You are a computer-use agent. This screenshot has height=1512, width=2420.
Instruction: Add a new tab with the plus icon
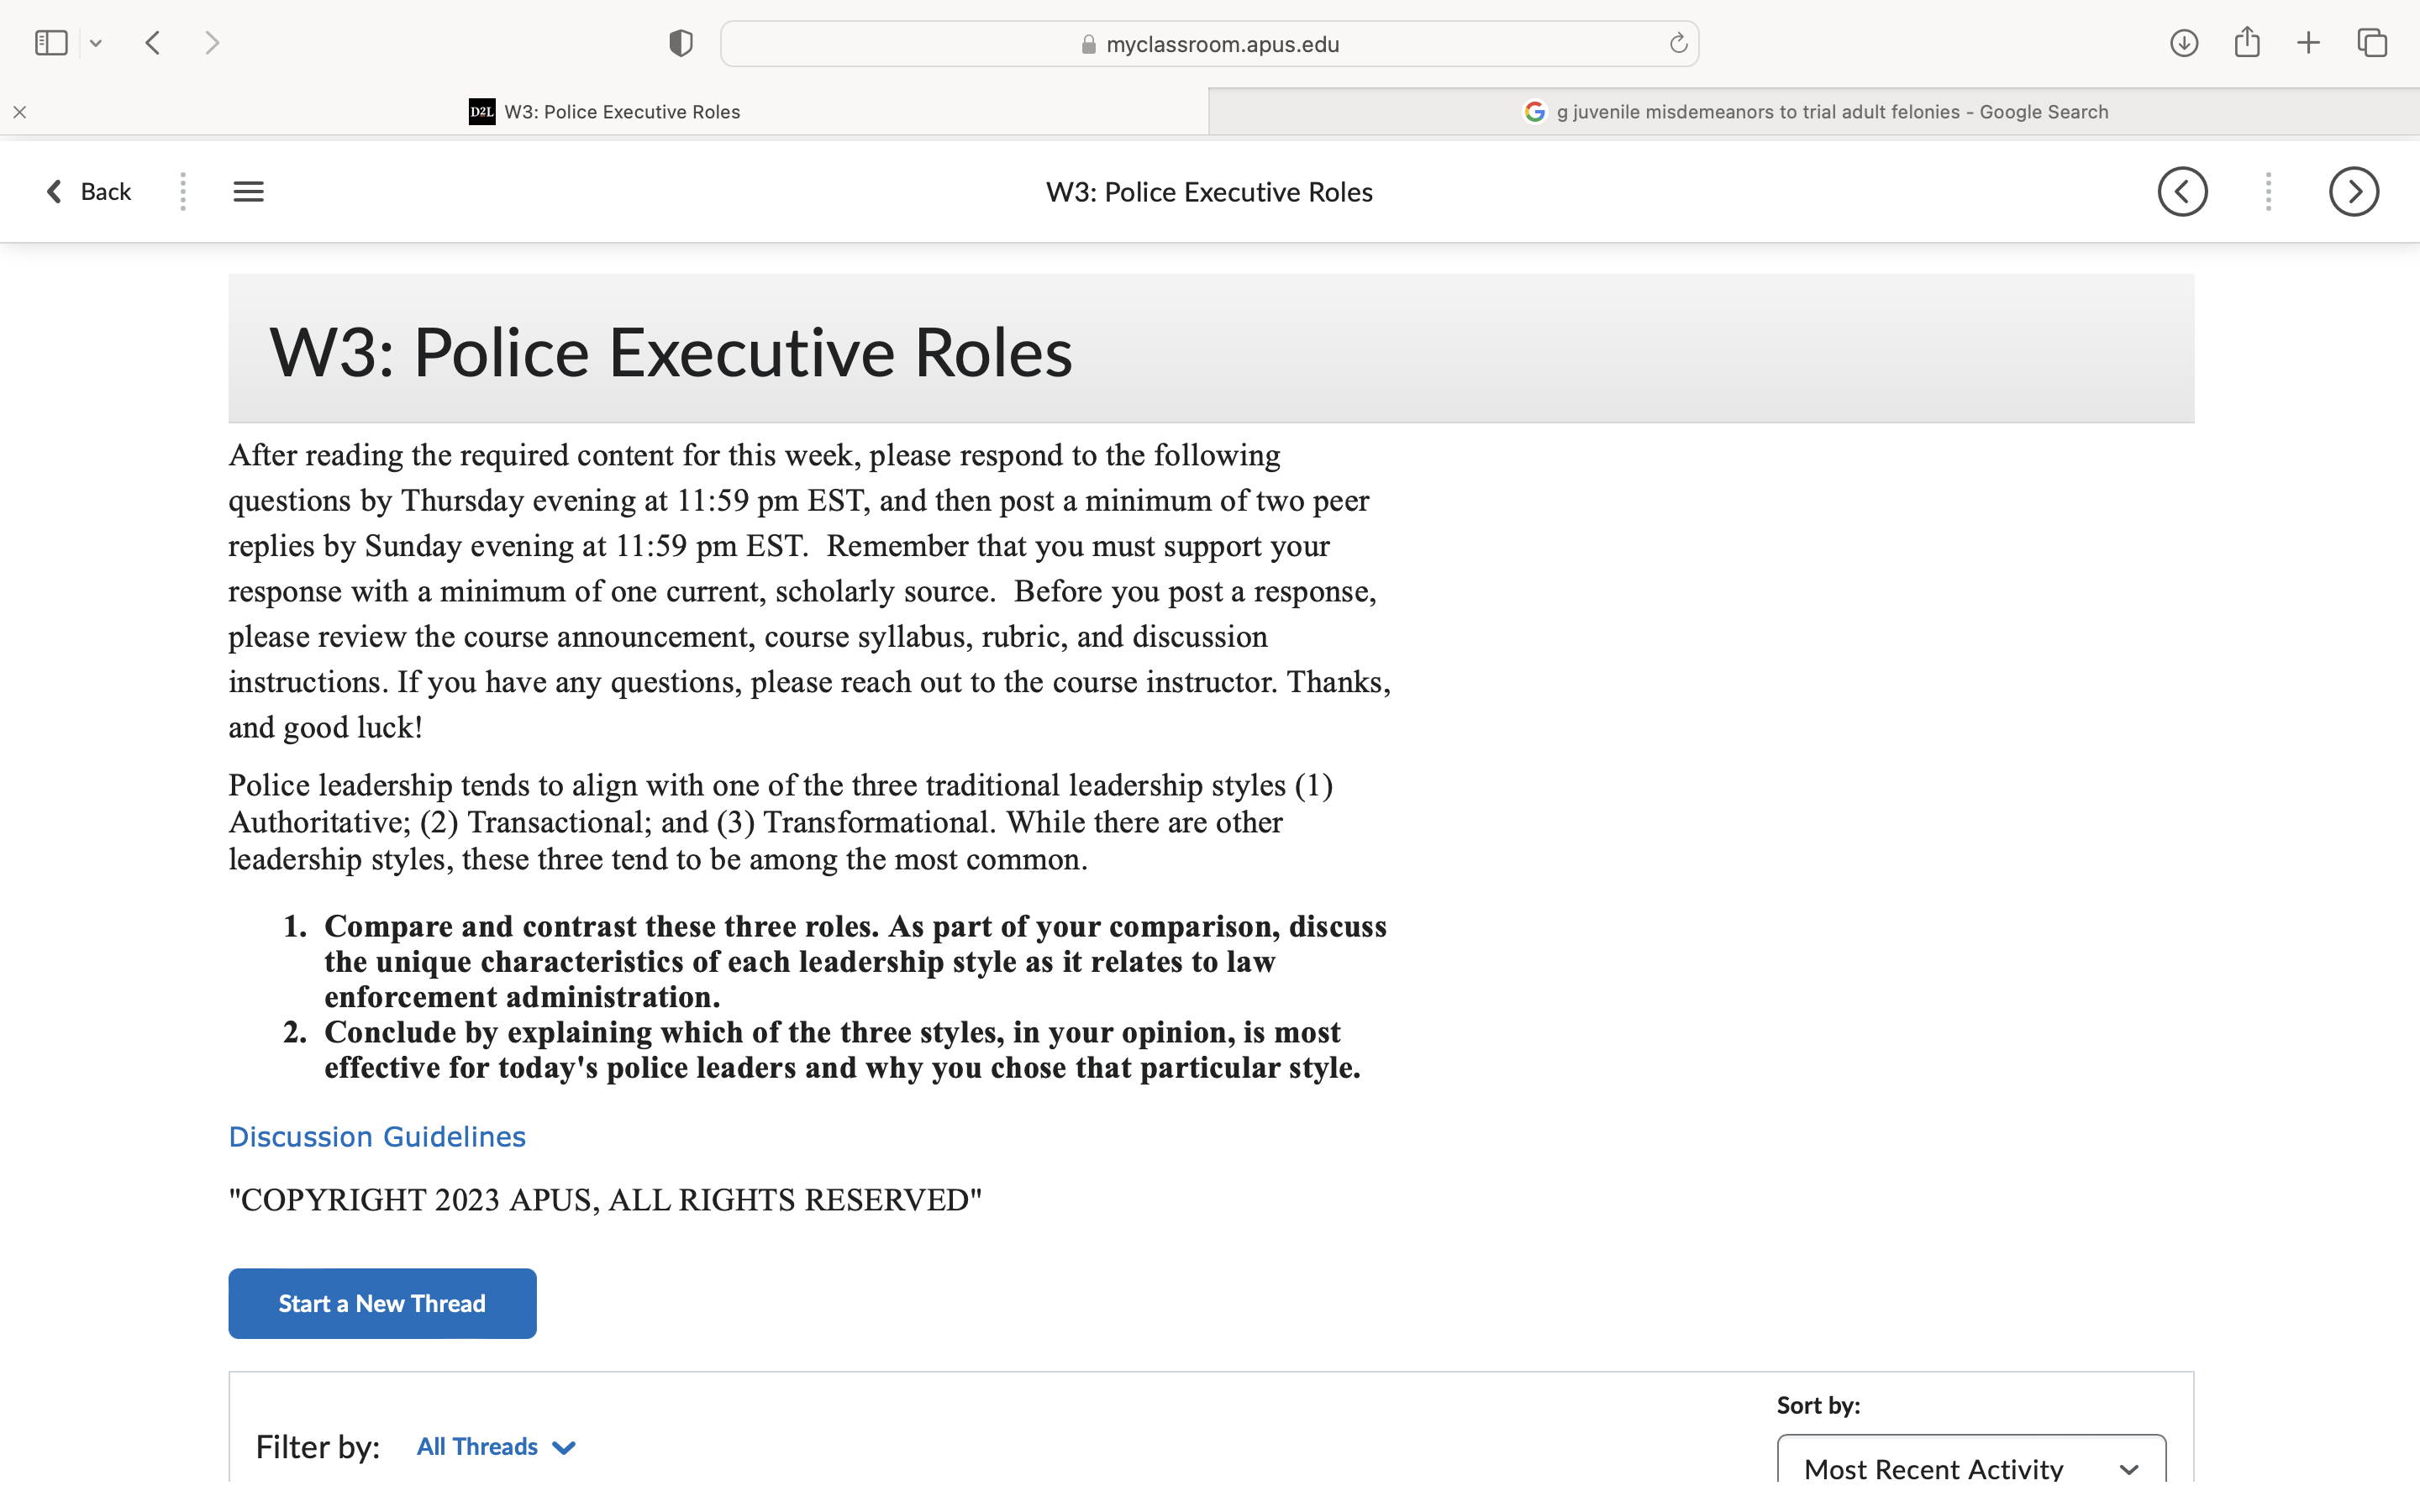coord(2308,43)
